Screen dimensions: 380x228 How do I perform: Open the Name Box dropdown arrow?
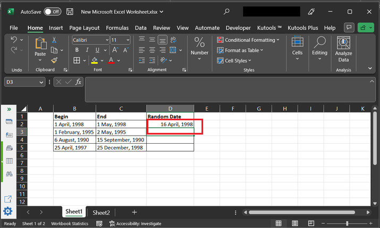(41, 82)
